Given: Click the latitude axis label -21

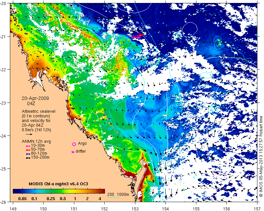Looking at the screenshot, I should coord(3,37).
